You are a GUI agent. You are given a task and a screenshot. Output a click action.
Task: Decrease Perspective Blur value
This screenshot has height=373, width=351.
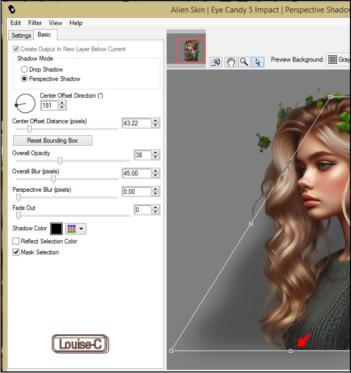coord(155,194)
